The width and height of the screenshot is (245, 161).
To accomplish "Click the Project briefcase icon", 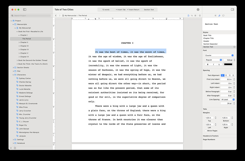I will point(14,21).
